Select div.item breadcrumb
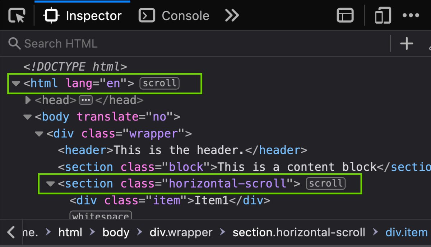 click(x=407, y=232)
